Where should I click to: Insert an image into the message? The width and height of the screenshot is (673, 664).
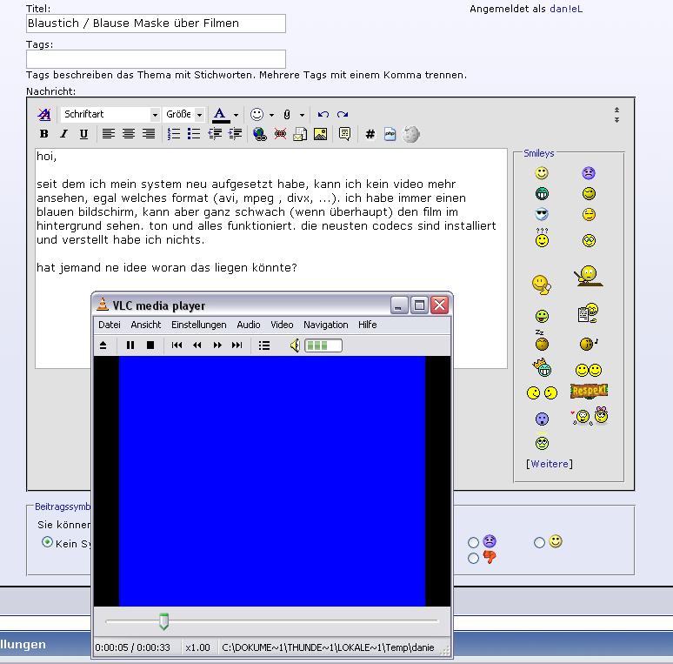[321, 134]
